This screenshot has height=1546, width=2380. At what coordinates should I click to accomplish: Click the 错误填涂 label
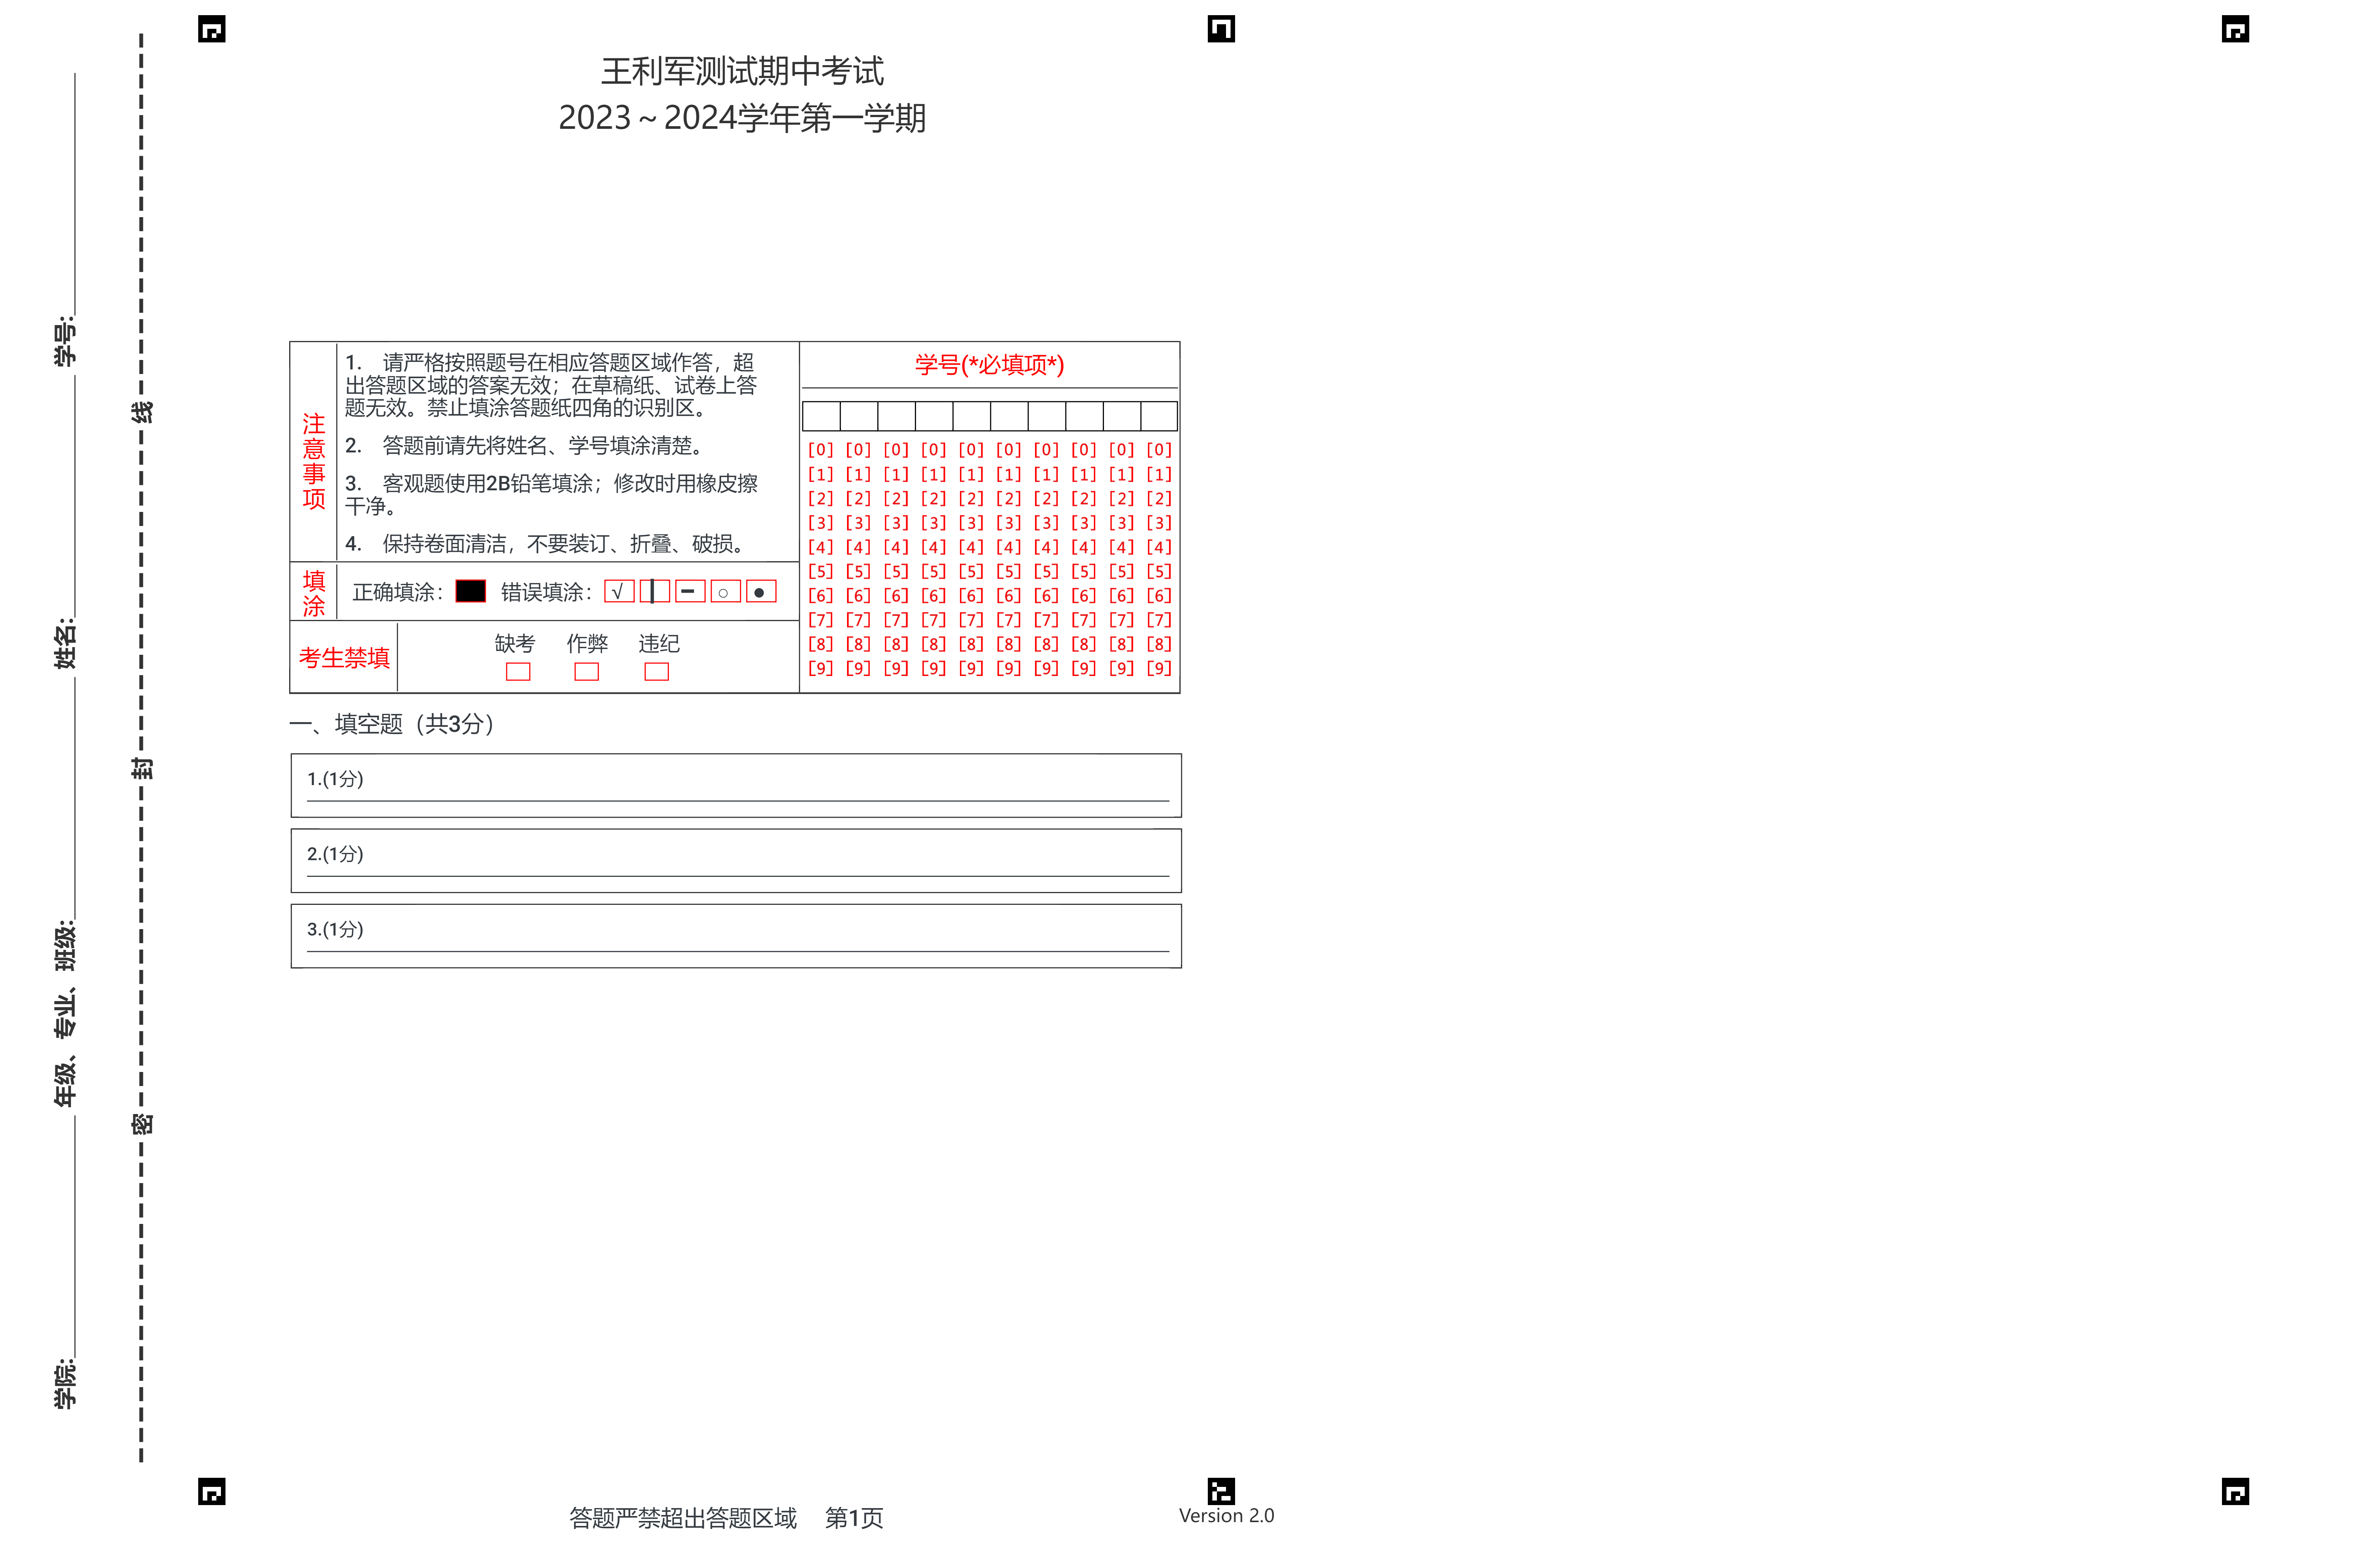pyautogui.click(x=547, y=592)
